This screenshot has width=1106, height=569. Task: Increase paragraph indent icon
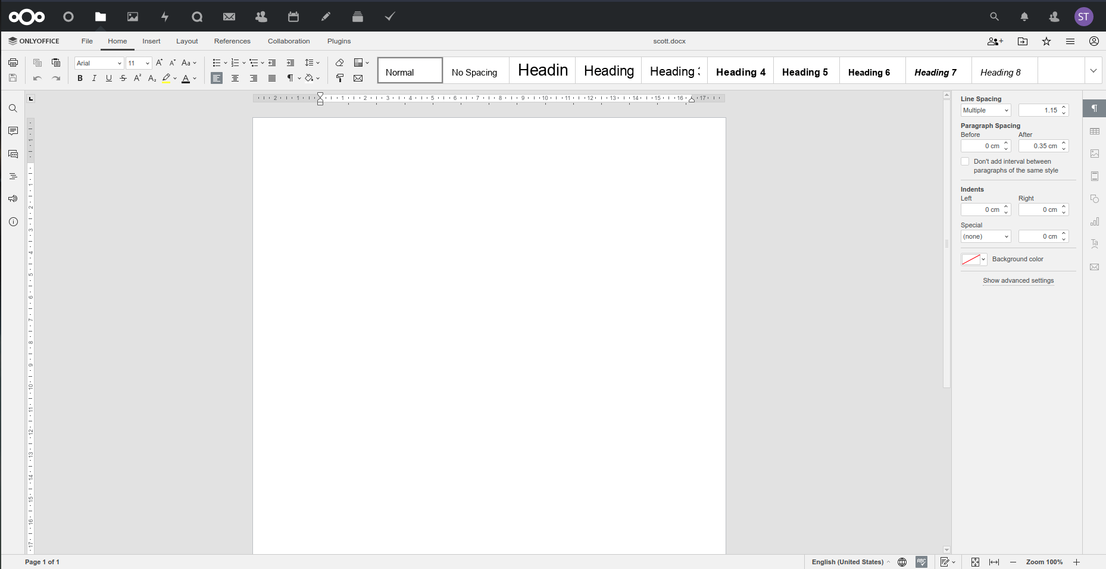pos(290,62)
